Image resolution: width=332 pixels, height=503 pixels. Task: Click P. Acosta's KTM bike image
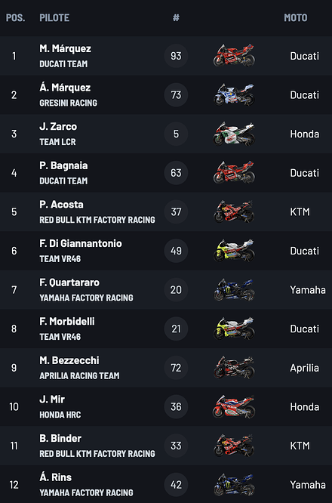click(234, 211)
